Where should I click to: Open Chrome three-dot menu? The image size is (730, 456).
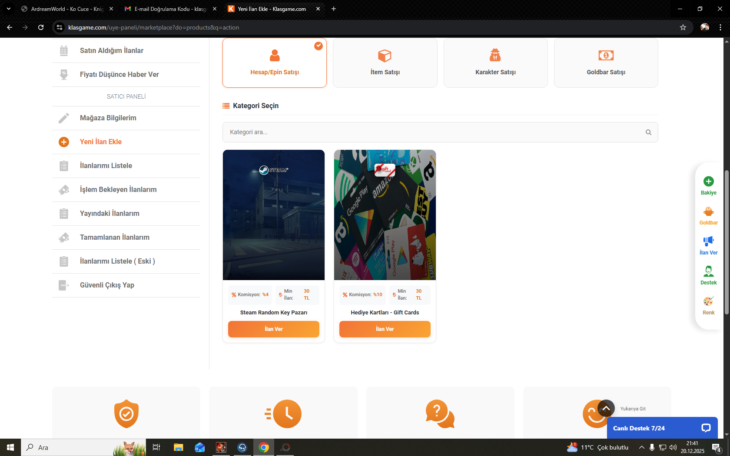pos(720,27)
